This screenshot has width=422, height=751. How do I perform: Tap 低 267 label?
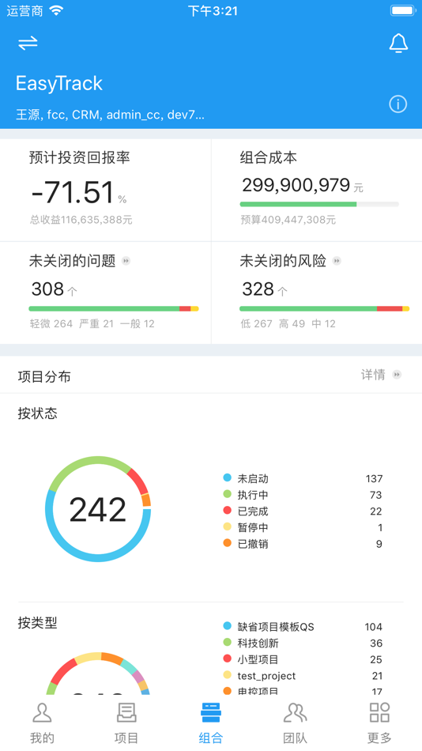click(256, 324)
